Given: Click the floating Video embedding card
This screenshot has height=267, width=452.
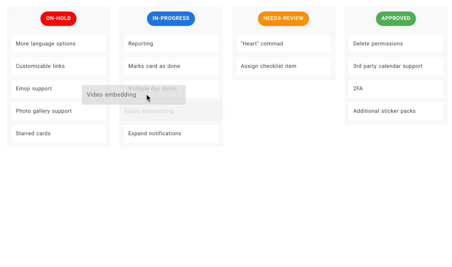Looking at the screenshot, I should click(x=134, y=95).
